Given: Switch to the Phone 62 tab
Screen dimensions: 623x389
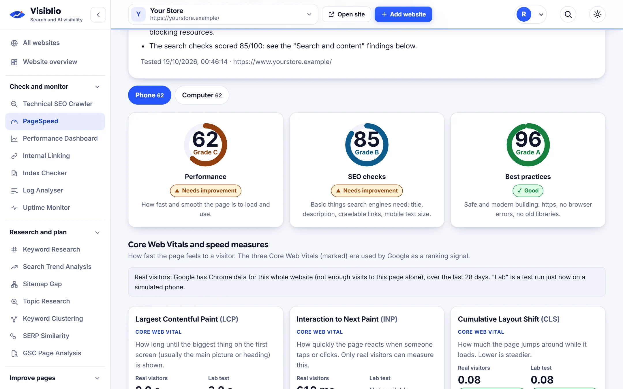Looking at the screenshot, I should point(149,95).
